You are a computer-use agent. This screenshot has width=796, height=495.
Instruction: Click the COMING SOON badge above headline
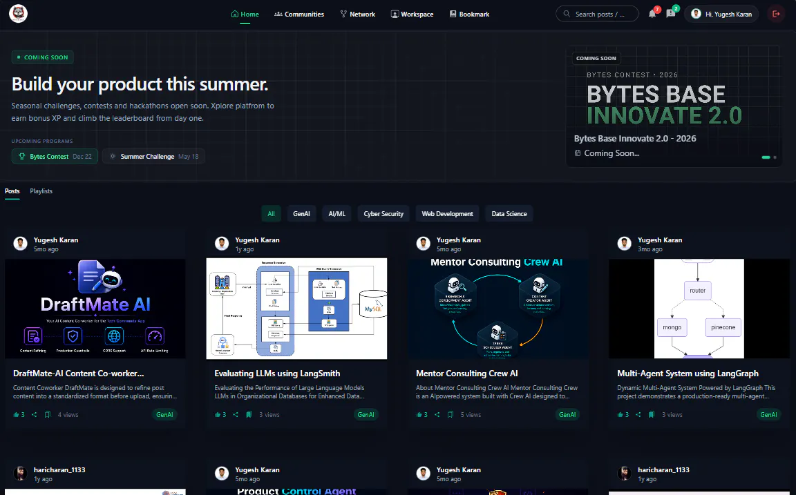point(43,57)
